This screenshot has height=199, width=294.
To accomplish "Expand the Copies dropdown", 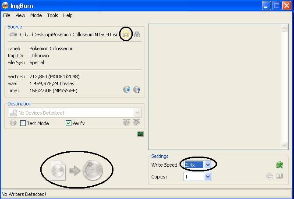I will coord(208,177).
